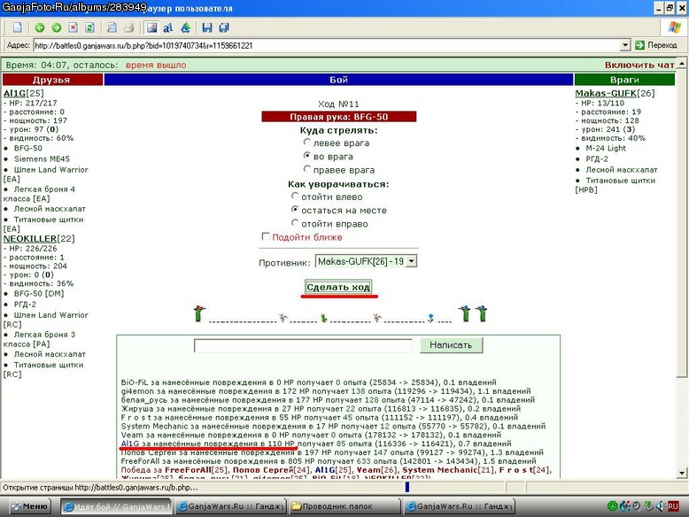Image resolution: width=689 pixels, height=517 pixels.
Task: Click the rightmost blue-capped soldier figure
Action: [x=482, y=313]
